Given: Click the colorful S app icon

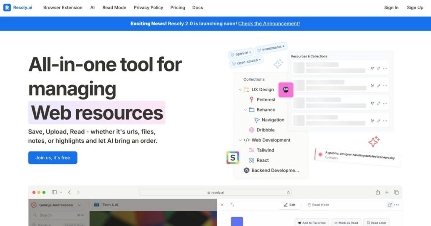Looking at the screenshot, I should 232,158.
